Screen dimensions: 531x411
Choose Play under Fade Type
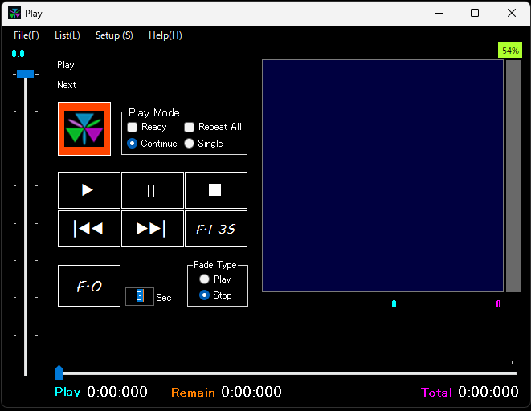point(205,279)
